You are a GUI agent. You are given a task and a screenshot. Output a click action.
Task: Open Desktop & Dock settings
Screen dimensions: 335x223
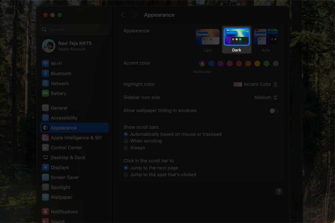[66, 157]
